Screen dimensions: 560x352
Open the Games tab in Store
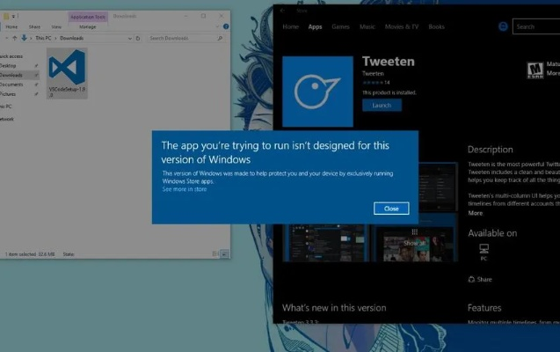click(x=340, y=27)
